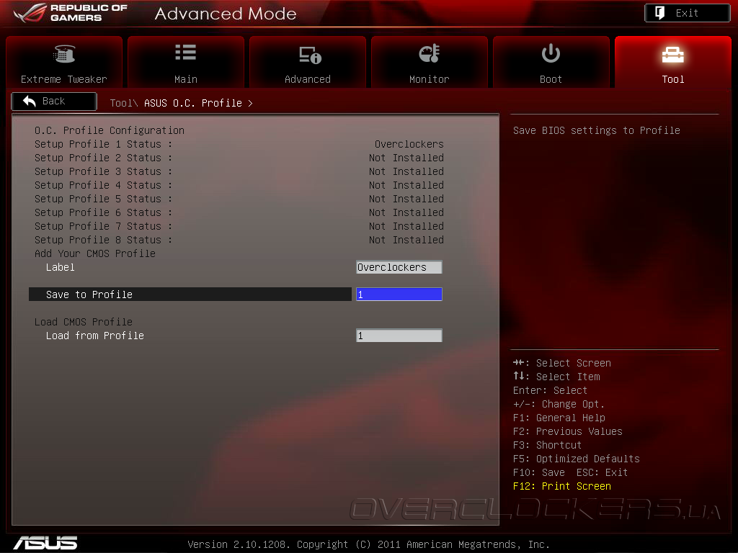
Task: Click Setup Profile 8 Status row
Action: click(239, 239)
